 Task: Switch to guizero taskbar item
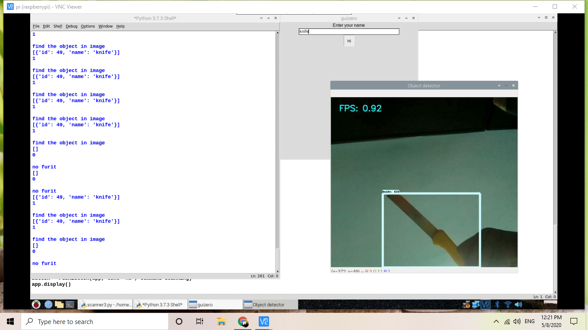tap(214, 305)
